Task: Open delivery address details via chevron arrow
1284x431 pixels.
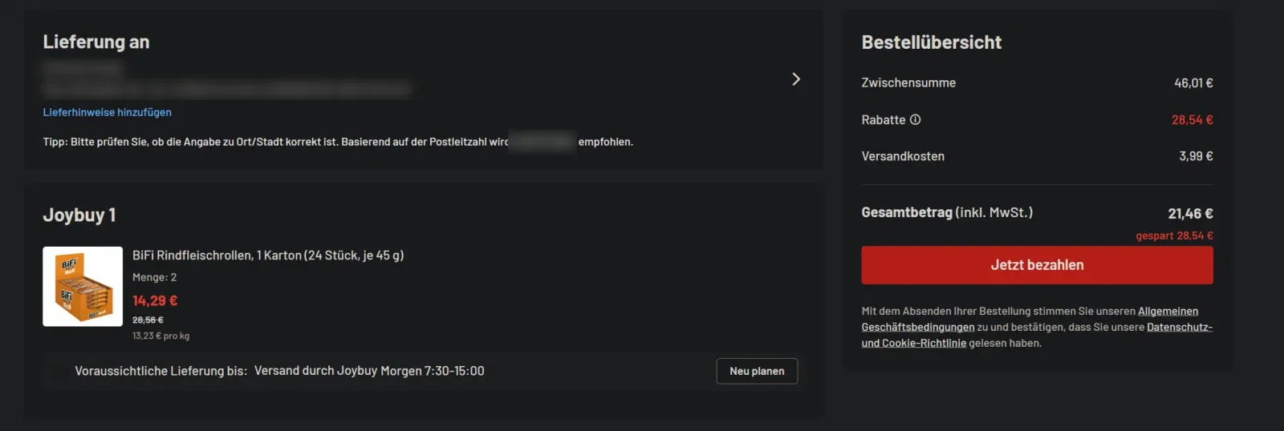Action: tap(795, 79)
